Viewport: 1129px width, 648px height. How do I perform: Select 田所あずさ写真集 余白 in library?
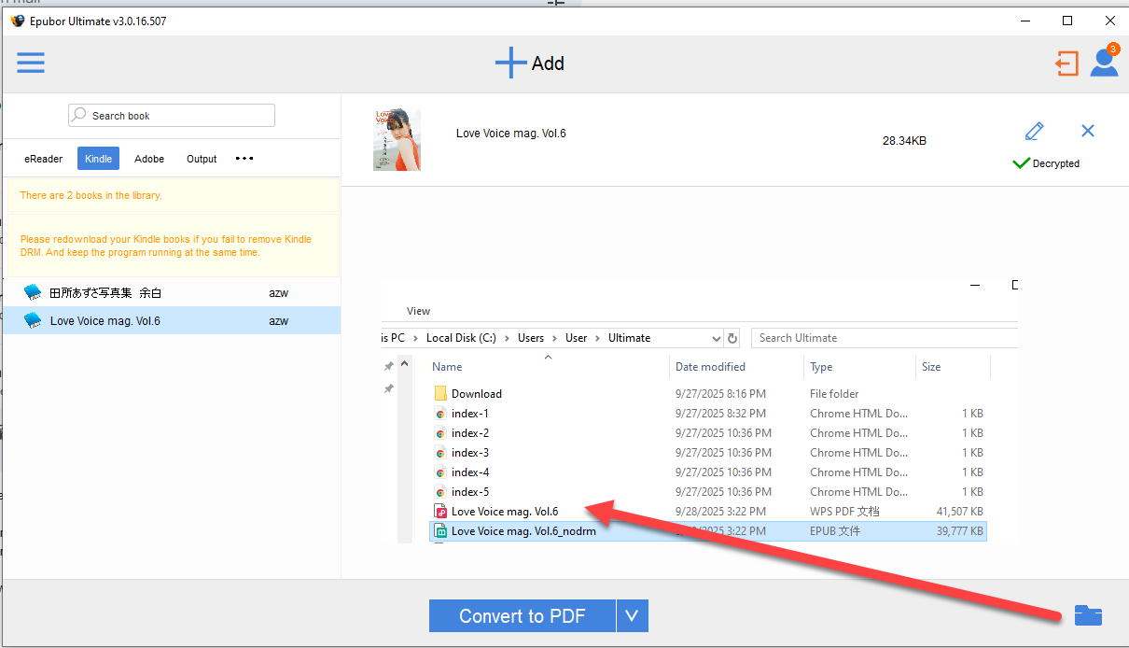coord(172,292)
